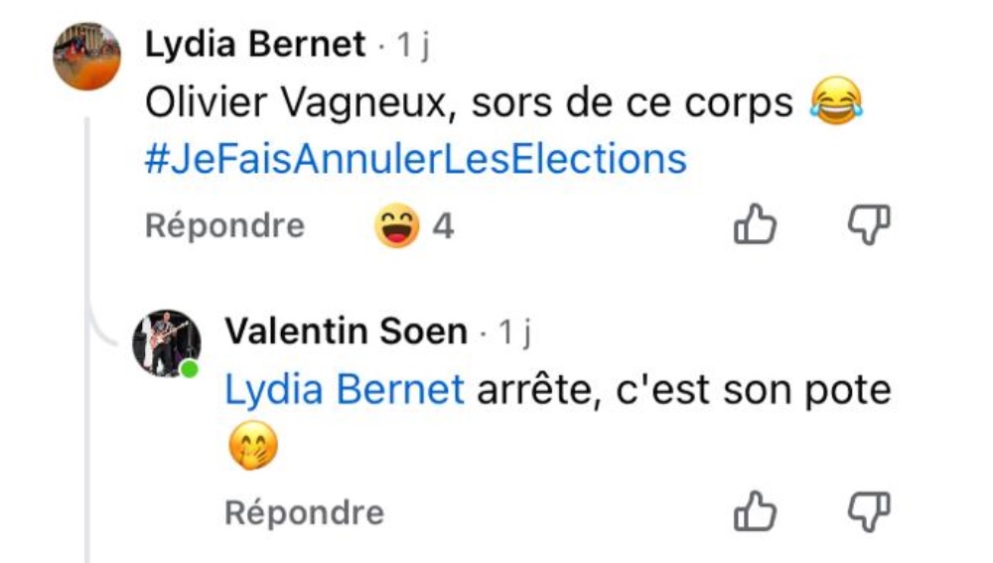Like Lydia Bernet's comment with thumbs up
The height and width of the screenshot is (563, 993).
pos(755,225)
